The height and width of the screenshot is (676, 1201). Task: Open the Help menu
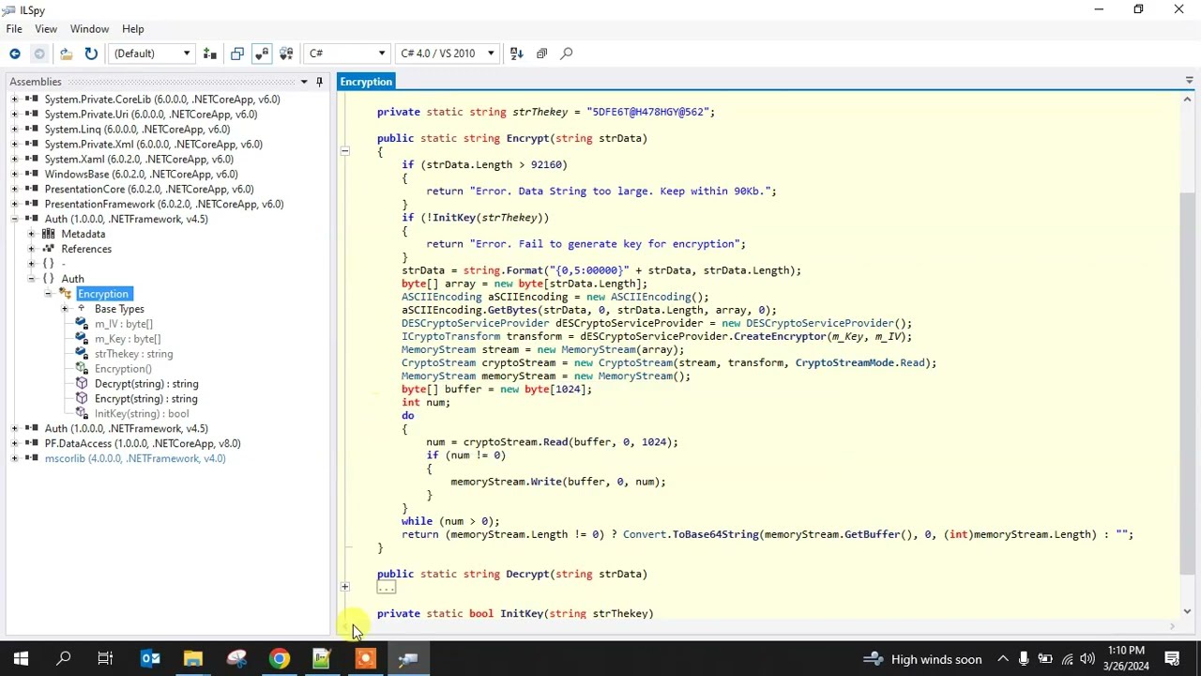pos(133,29)
